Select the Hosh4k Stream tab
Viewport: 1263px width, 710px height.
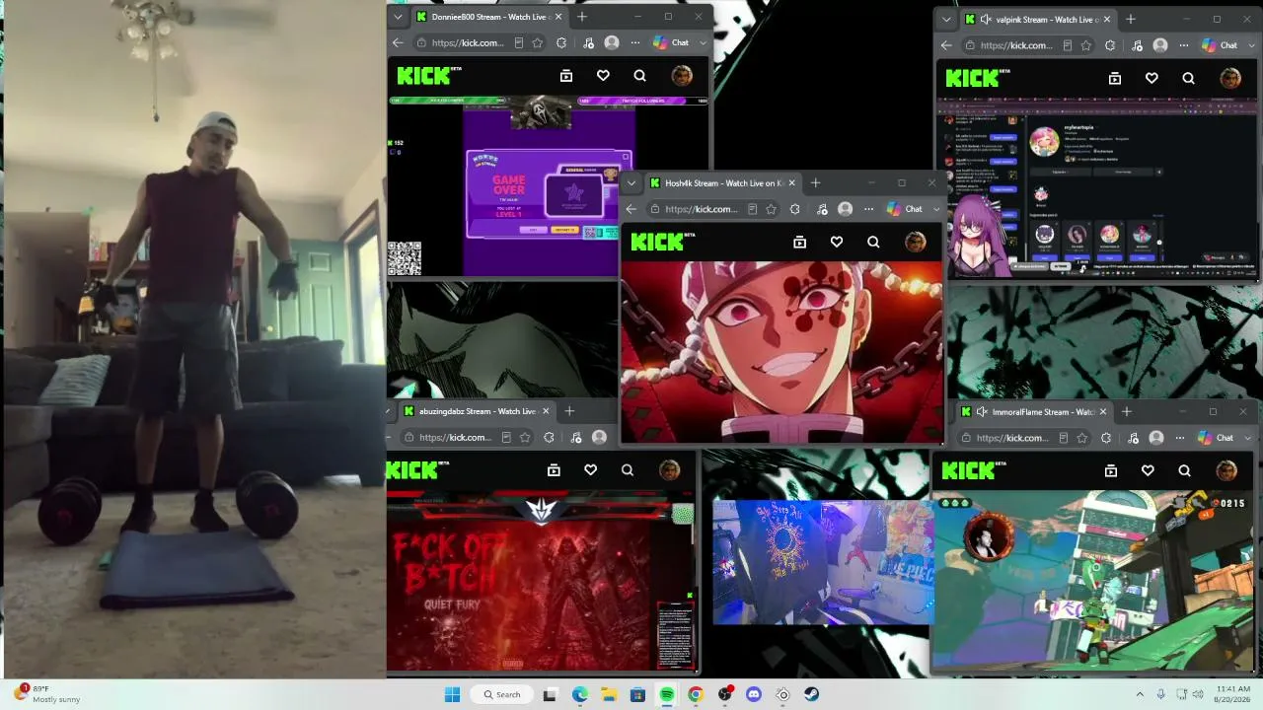click(x=722, y=183)
